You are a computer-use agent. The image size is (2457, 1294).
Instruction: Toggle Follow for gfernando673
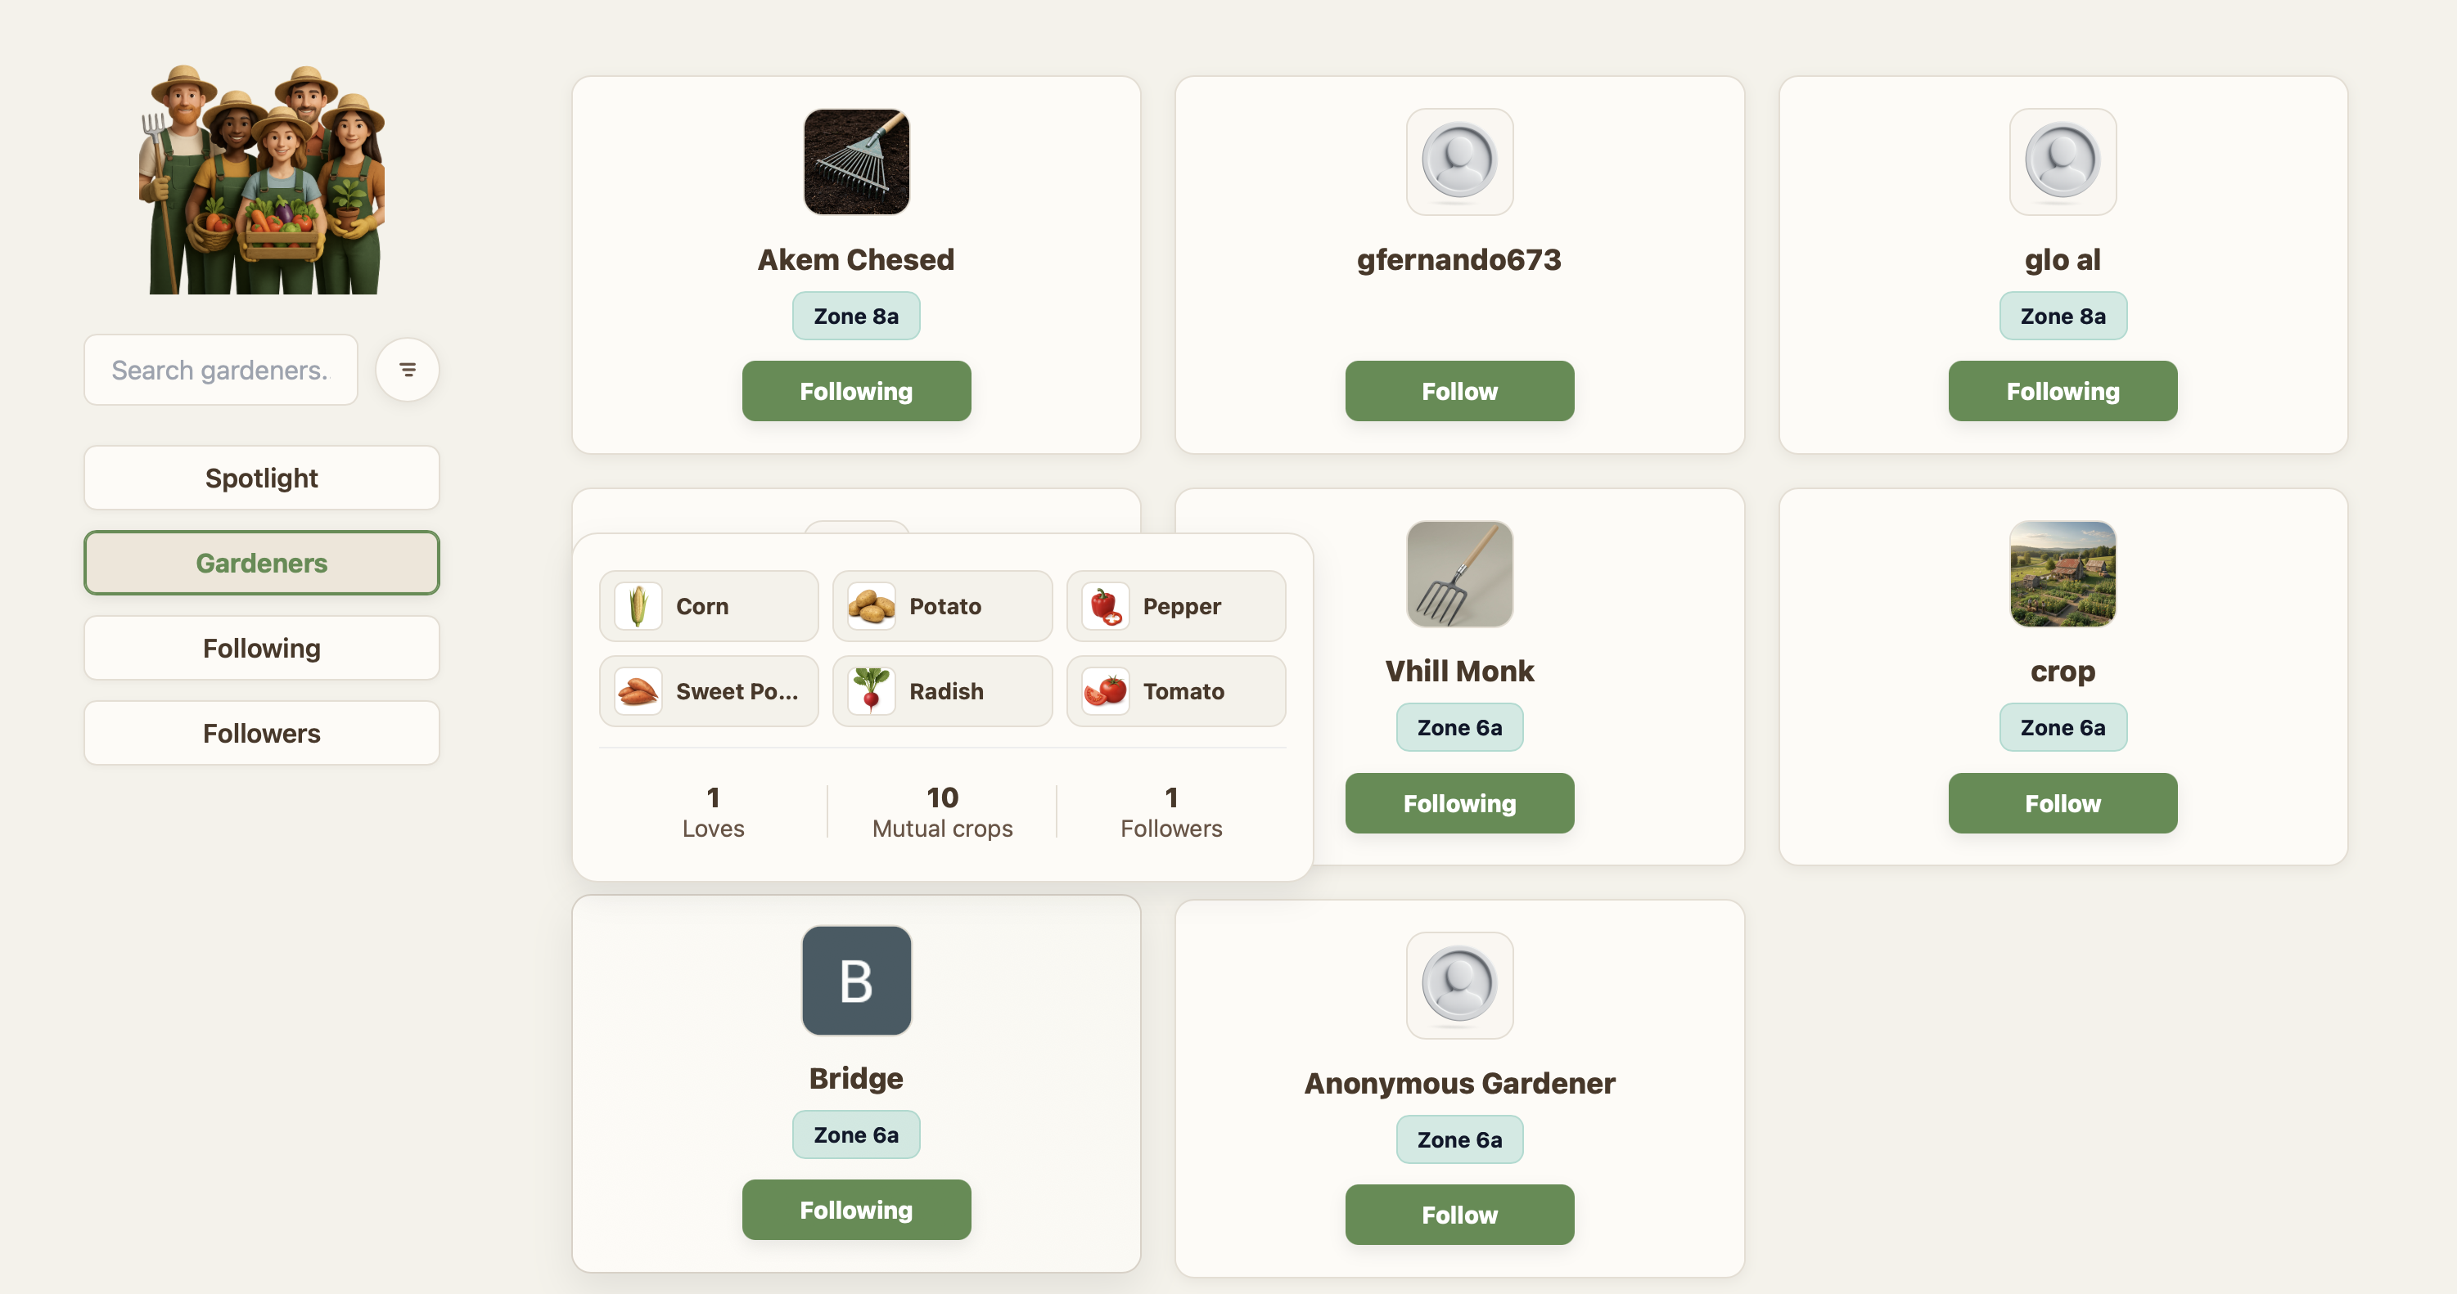coord(1459,391)
